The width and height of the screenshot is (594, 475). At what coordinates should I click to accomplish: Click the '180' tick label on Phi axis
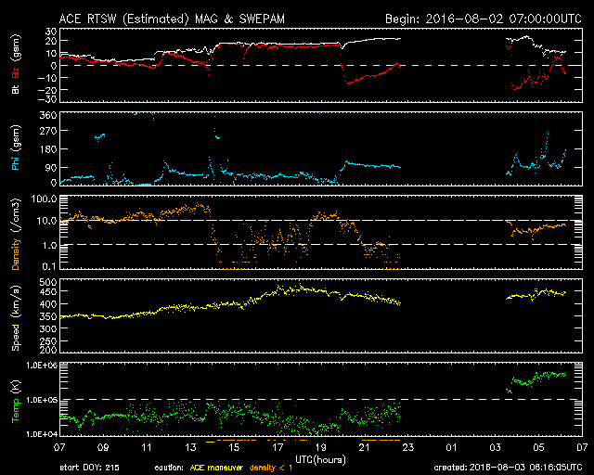[48, 149]
